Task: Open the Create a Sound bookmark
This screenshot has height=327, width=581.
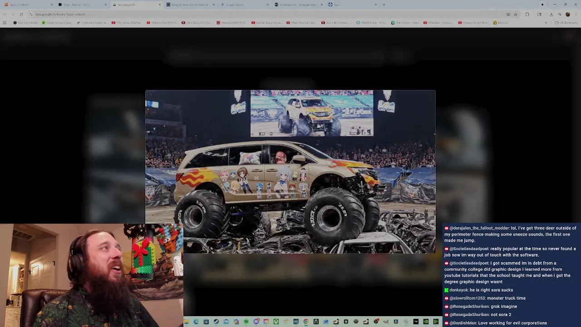Action: tap(57, 23)
